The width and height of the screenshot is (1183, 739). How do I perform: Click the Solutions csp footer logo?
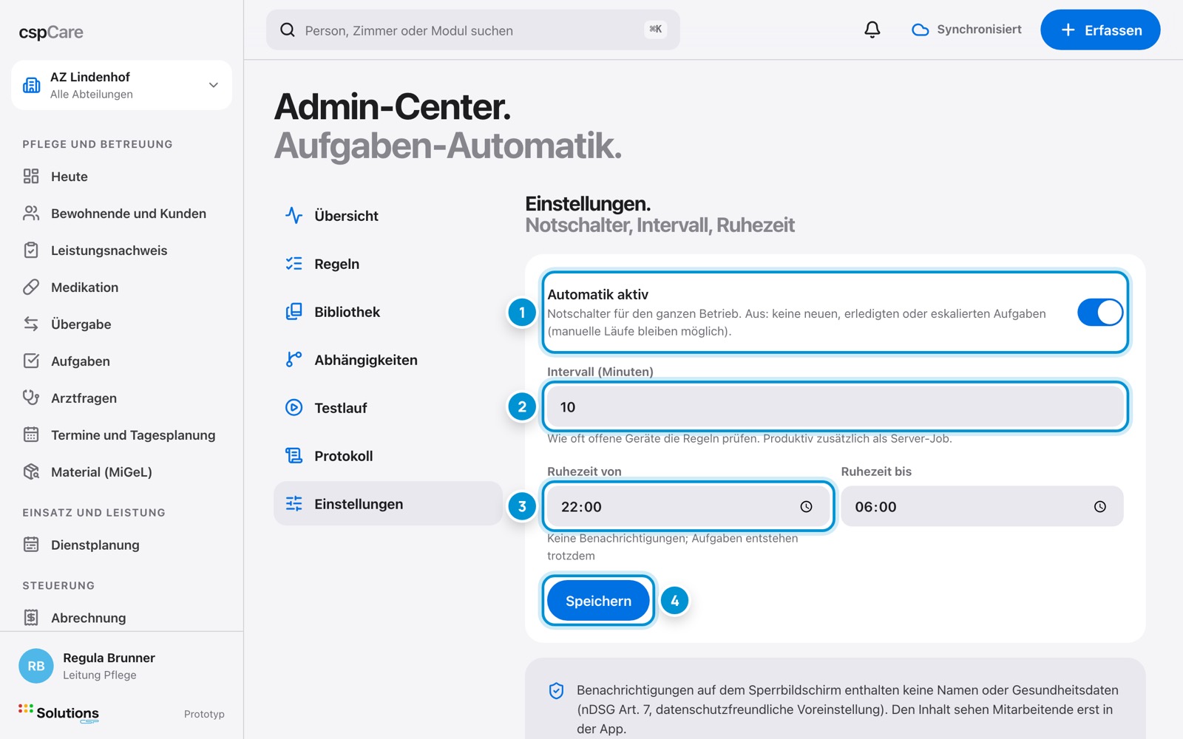pos(58,713)
